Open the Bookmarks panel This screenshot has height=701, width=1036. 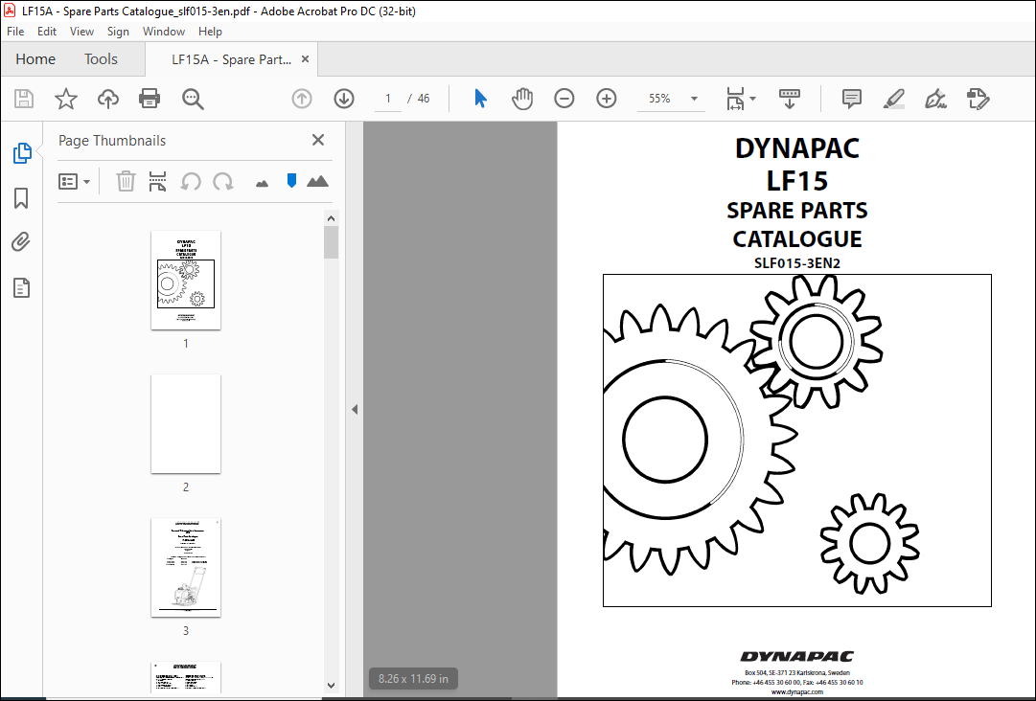21,198
